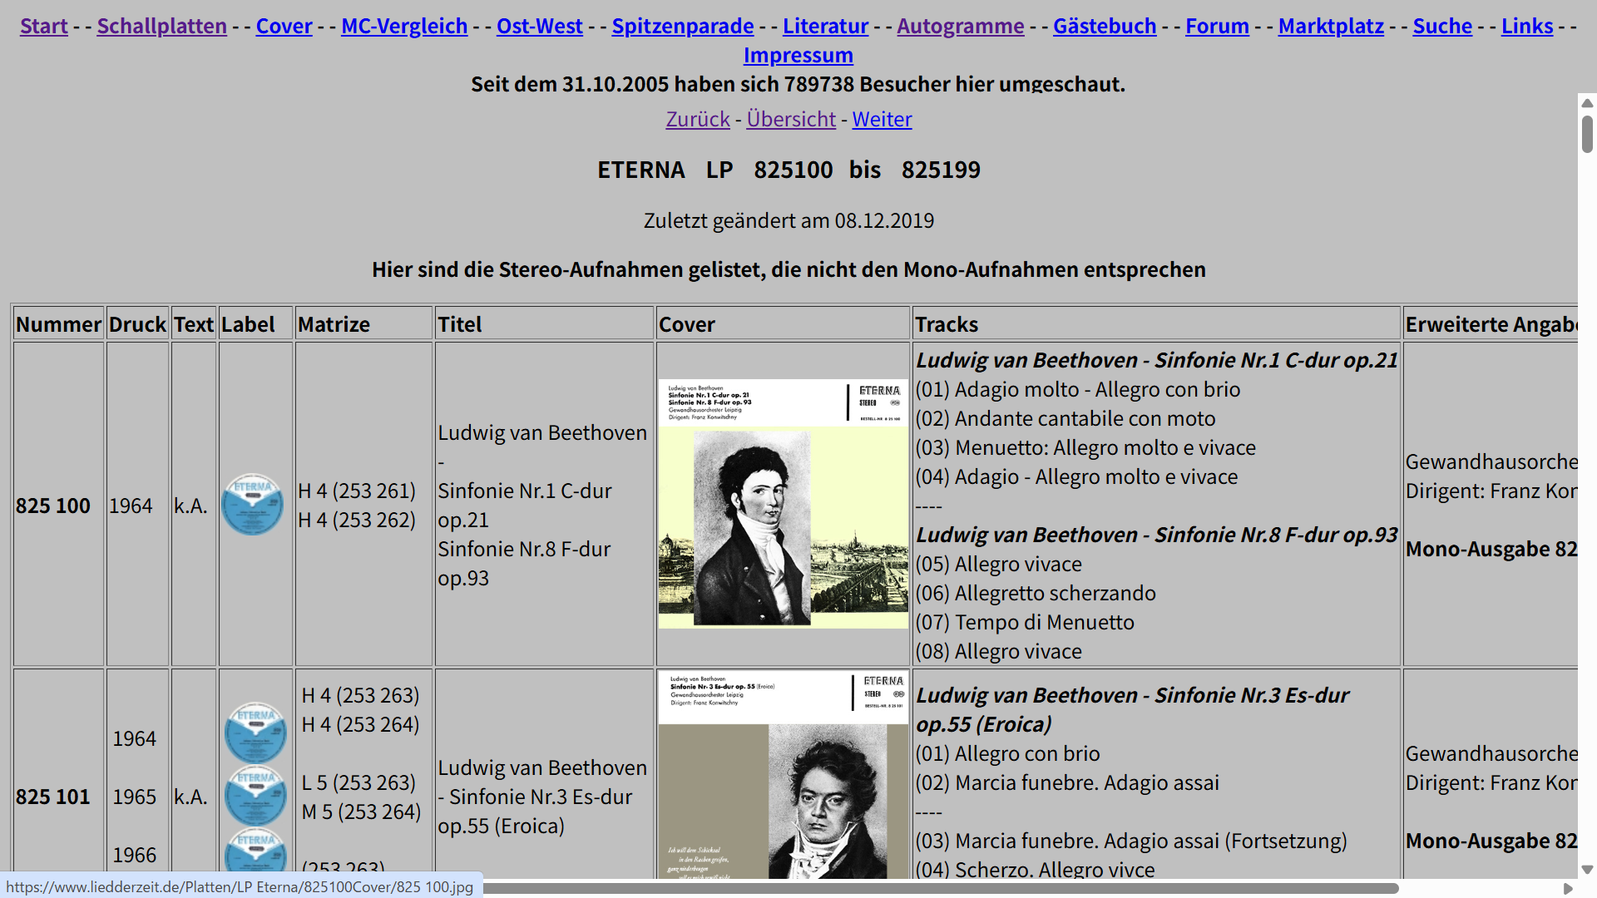Click the vertical scrollbar thumb
Viewport: 1597px width, 898px height.
coord(1587,134)
